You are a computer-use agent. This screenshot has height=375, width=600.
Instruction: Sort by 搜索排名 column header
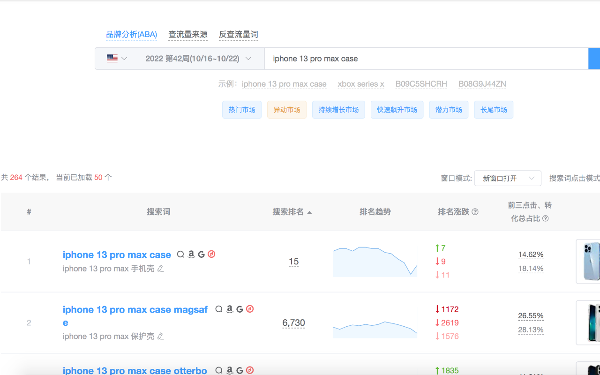292,212
